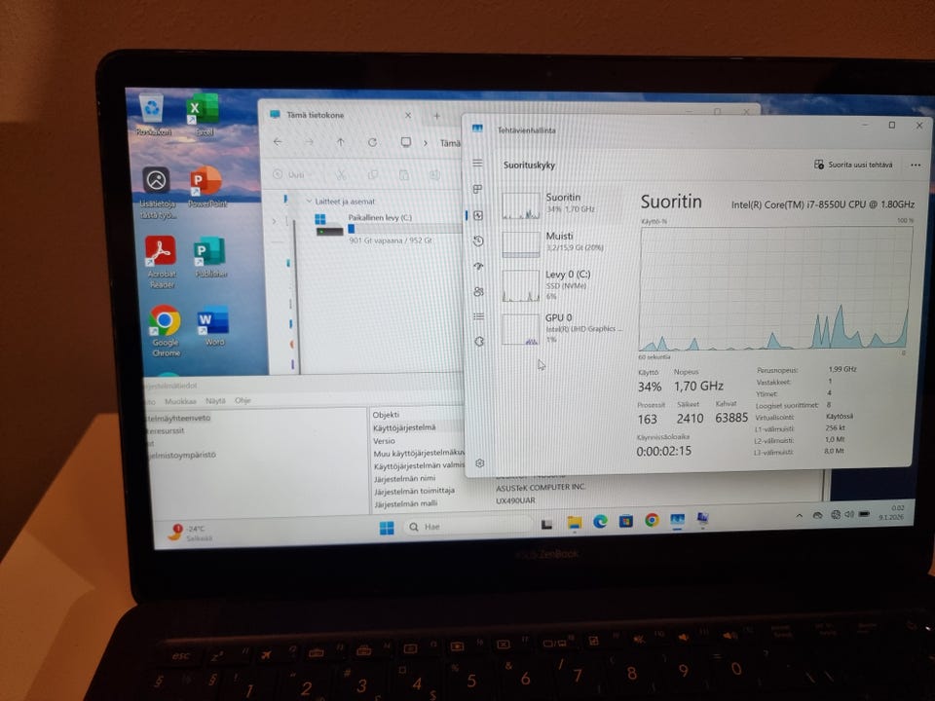Click the CPU usage graph area
935x701 pixels.
pos(774,288)
